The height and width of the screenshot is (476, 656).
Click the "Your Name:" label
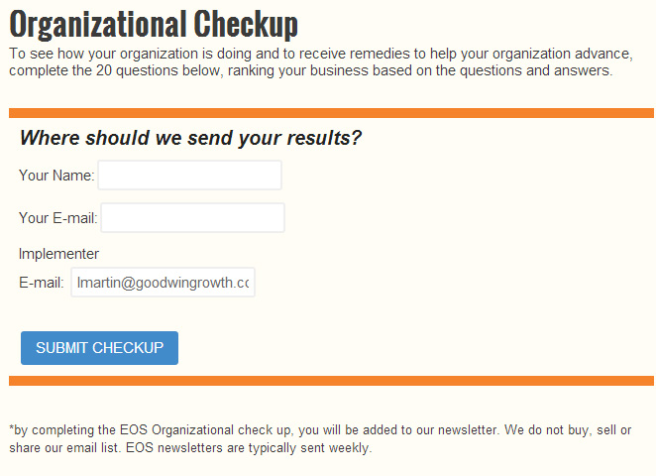pos(56,175)
